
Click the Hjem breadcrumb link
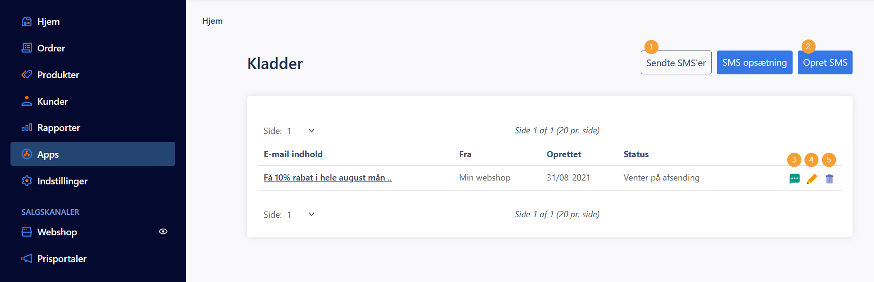[212, 21]
